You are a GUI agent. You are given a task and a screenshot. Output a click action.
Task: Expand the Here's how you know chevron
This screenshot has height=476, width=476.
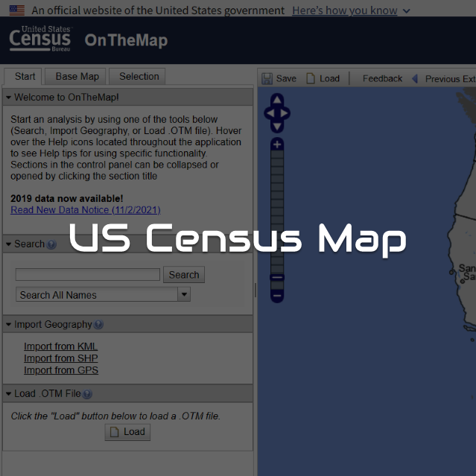[406, 11]
